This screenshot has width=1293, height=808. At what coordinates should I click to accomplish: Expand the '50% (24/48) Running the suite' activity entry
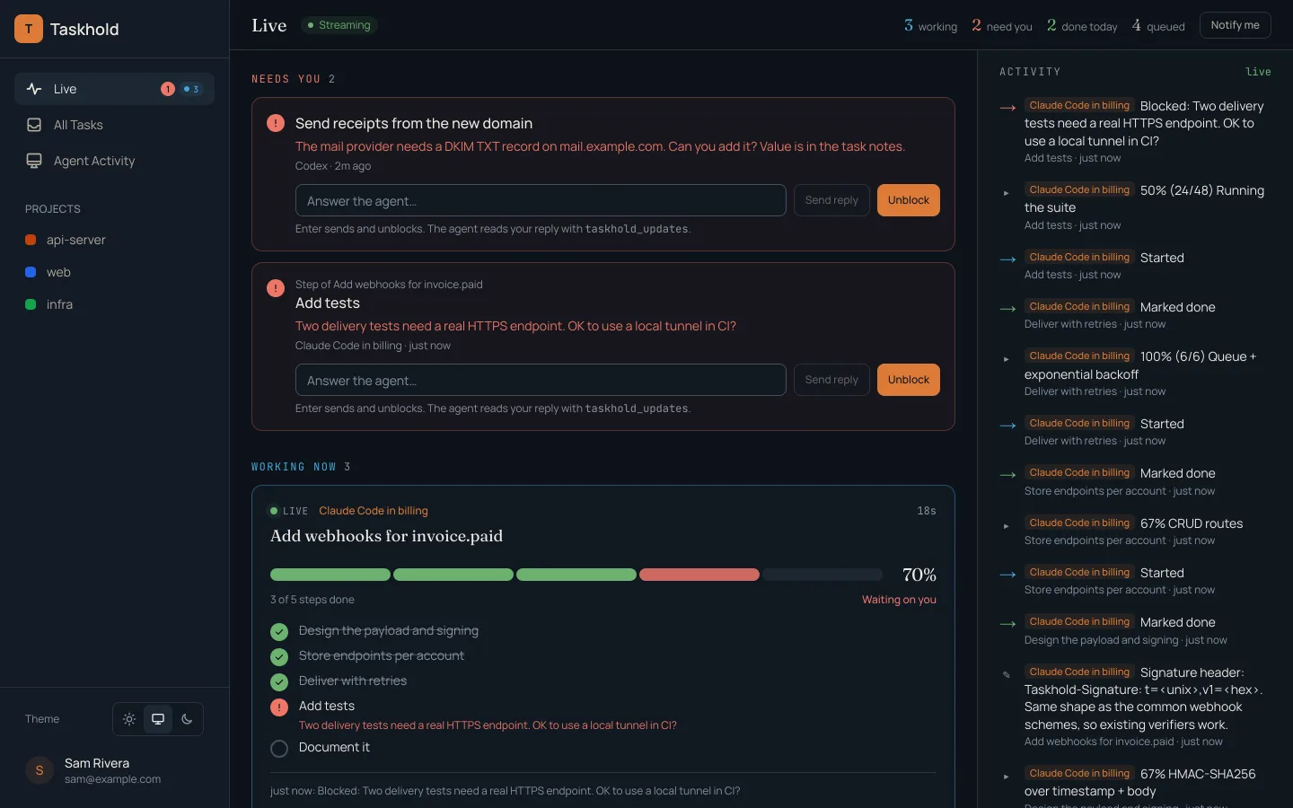tap(1007, 192)
